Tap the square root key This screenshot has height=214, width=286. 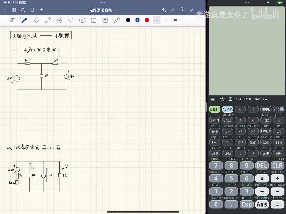pyautogui.click(x=227, y=131)
